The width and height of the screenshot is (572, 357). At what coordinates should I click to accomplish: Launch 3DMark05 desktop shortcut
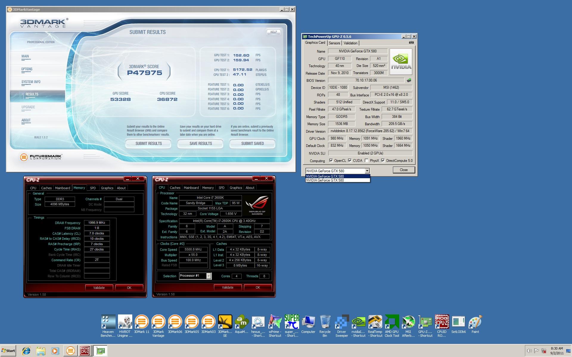click(192, 324)
